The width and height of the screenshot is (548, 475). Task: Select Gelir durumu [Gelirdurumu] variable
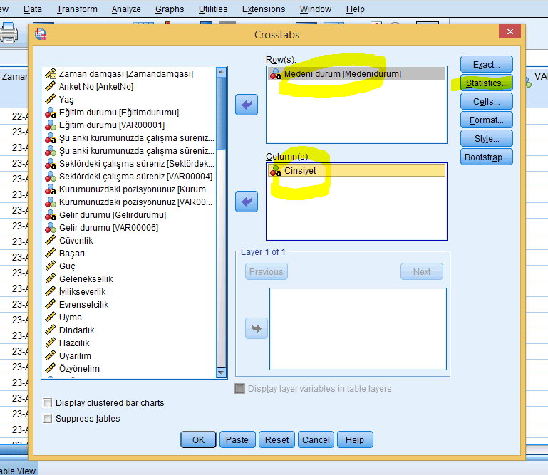pos(112,215)
